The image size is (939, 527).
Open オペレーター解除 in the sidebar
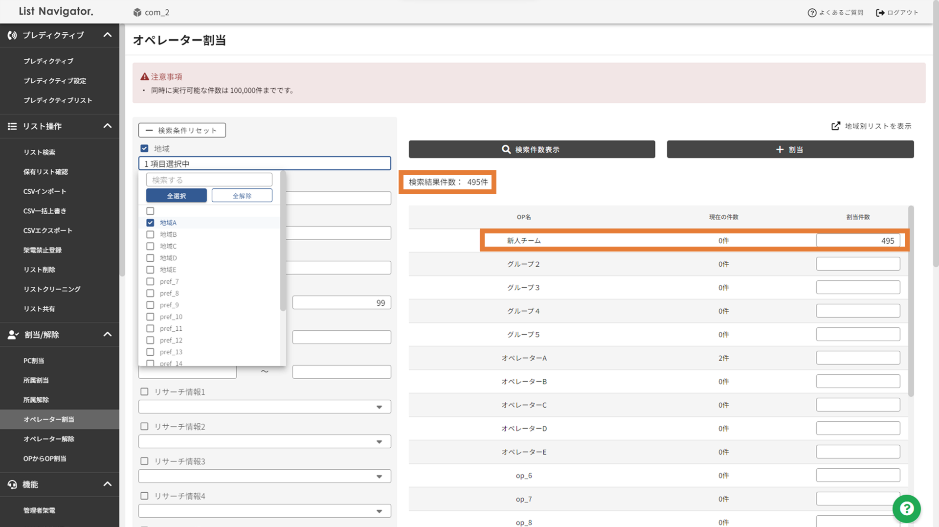pyautogui.click(x=49, y=439)
